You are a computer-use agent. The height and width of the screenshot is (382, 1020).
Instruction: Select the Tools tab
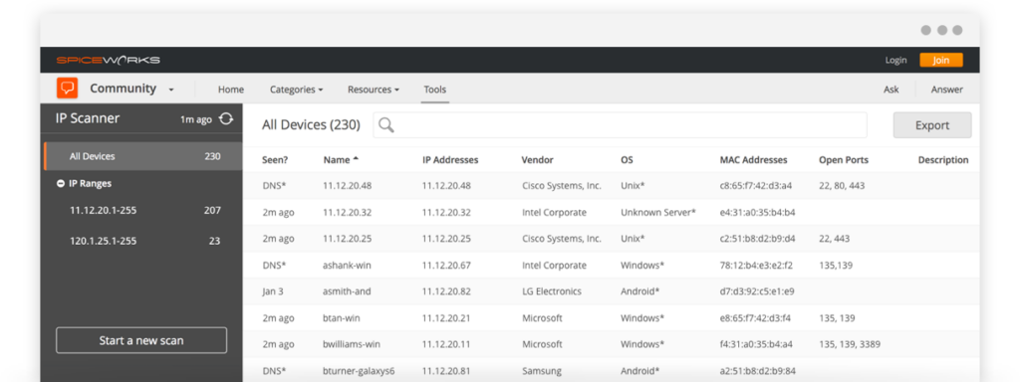(435, 90)
